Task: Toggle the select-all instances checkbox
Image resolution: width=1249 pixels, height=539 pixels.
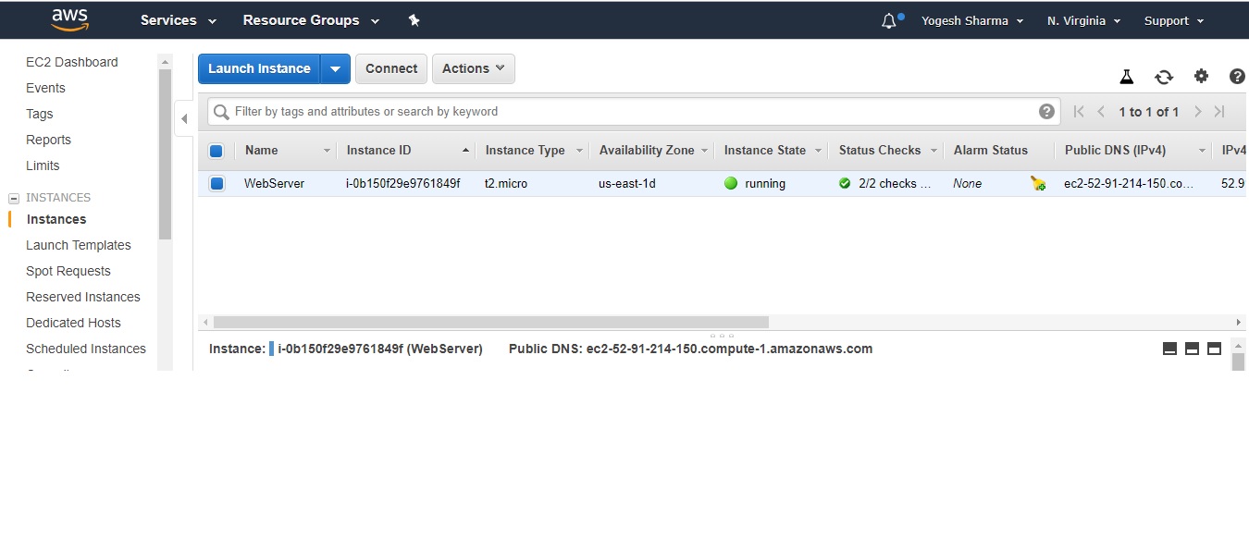Action: coord(216,150)
